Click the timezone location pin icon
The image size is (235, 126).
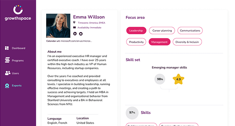[x=74, y=23]
